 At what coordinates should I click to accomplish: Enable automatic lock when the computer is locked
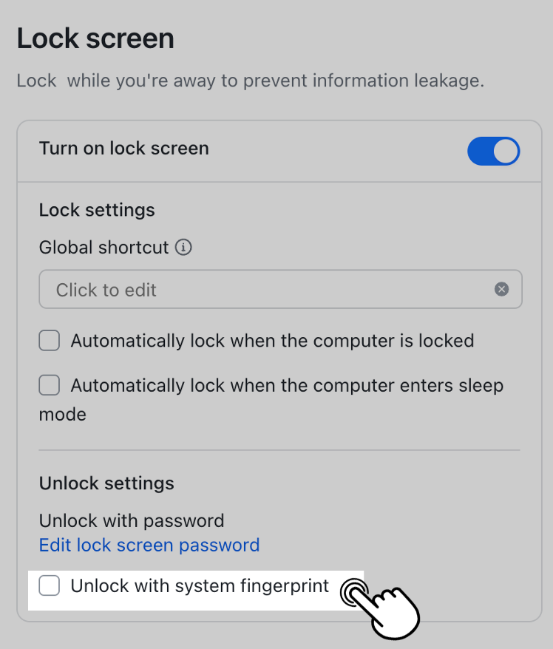[49, 340]
